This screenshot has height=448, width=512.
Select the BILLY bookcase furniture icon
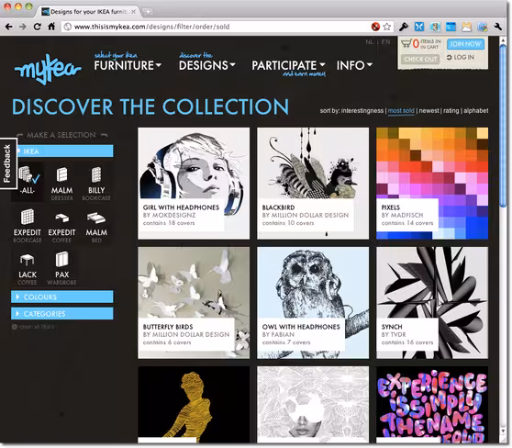pos(96,183)
